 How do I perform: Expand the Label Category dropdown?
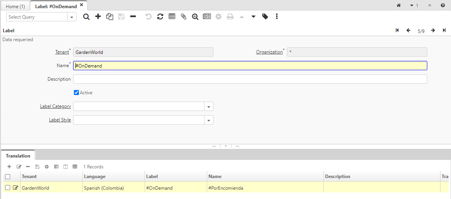point(209,107)
